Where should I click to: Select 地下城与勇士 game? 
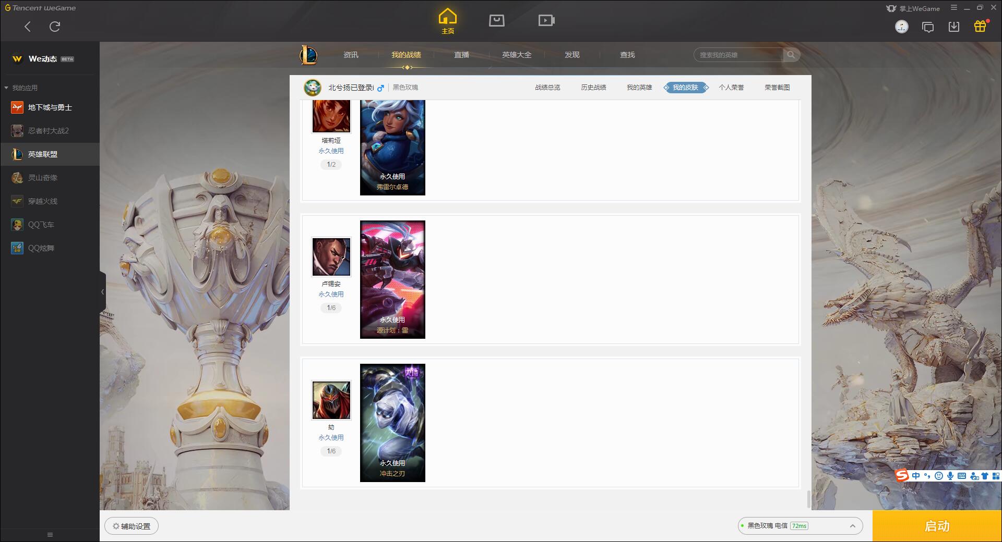(x=50, y=107)
